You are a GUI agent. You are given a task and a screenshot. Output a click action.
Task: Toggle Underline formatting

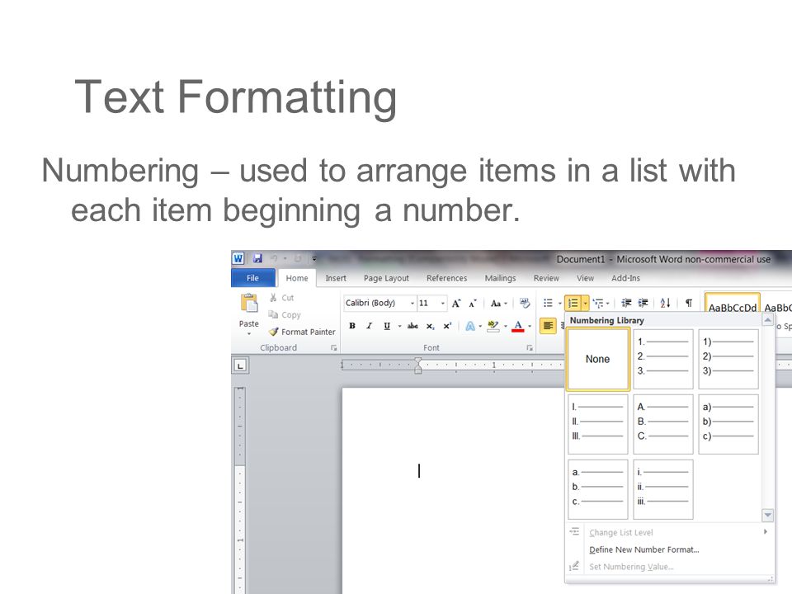tap(386, 327)
